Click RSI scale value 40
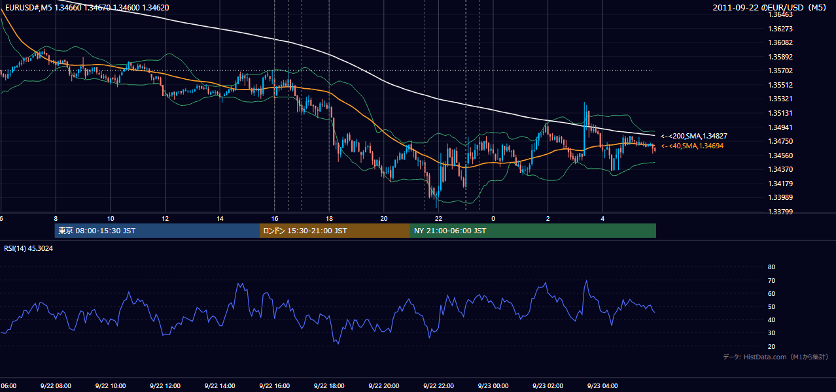Image resolution: width=836 pixels, height=392 pixels. 771,319
